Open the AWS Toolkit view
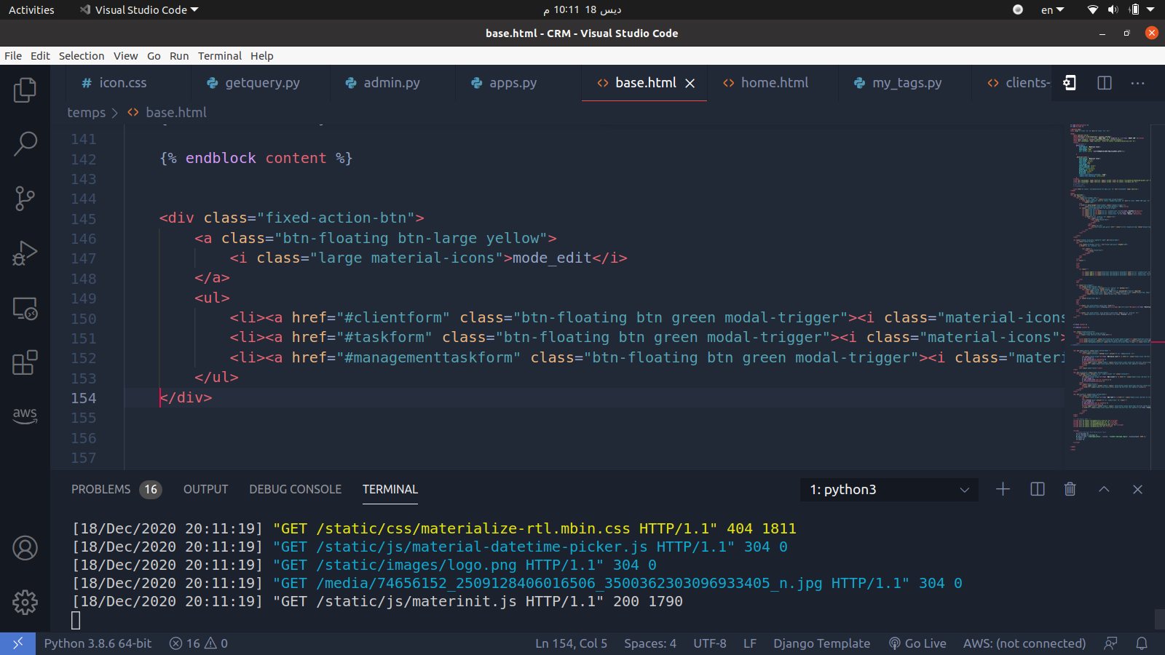 (25, 416)
